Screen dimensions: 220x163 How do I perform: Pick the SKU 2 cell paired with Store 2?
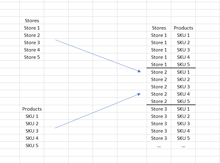coord(183,80)
